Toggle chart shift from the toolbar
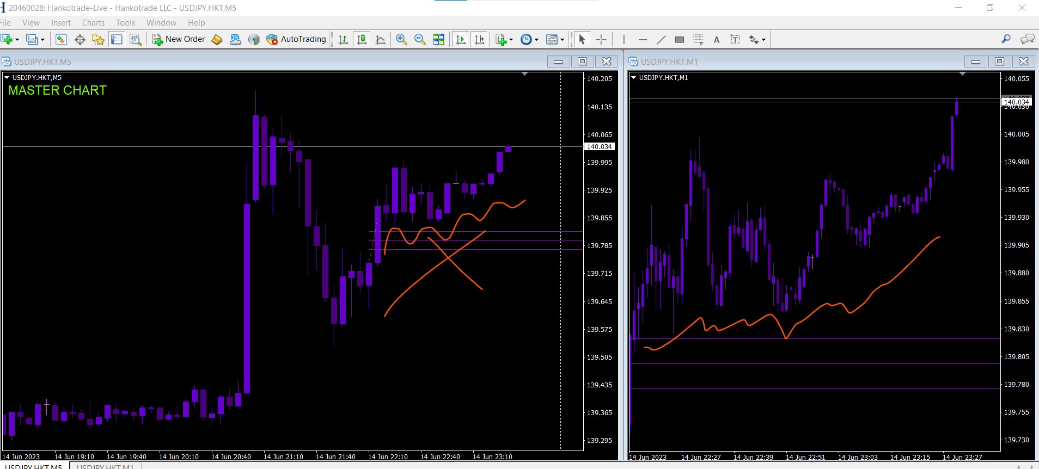1039x469 pixels. 479,39
